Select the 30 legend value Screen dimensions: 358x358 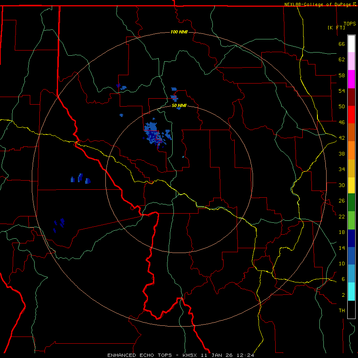click(342, 185)
